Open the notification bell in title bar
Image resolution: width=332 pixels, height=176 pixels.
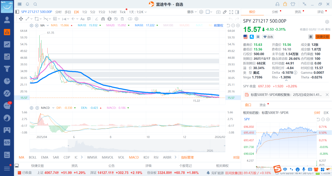click(x=28, y=4)
